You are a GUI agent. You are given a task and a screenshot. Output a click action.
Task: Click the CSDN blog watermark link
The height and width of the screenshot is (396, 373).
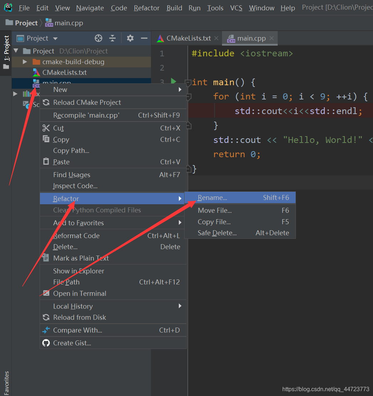pos(326,389)
